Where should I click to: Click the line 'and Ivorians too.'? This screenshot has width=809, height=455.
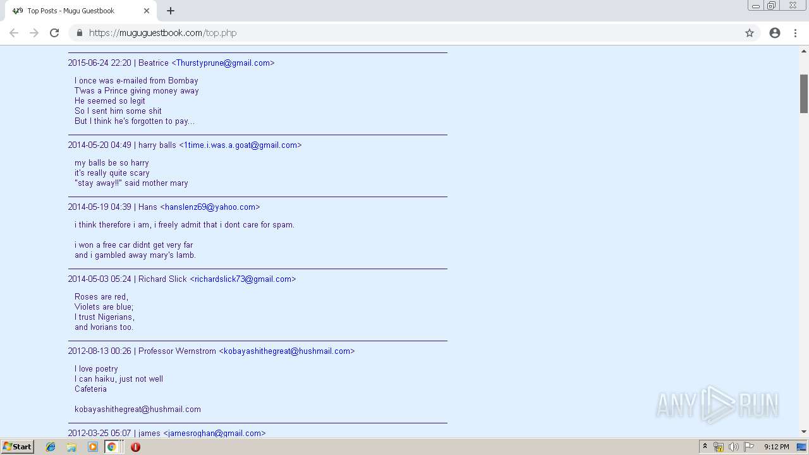(104, 327)
